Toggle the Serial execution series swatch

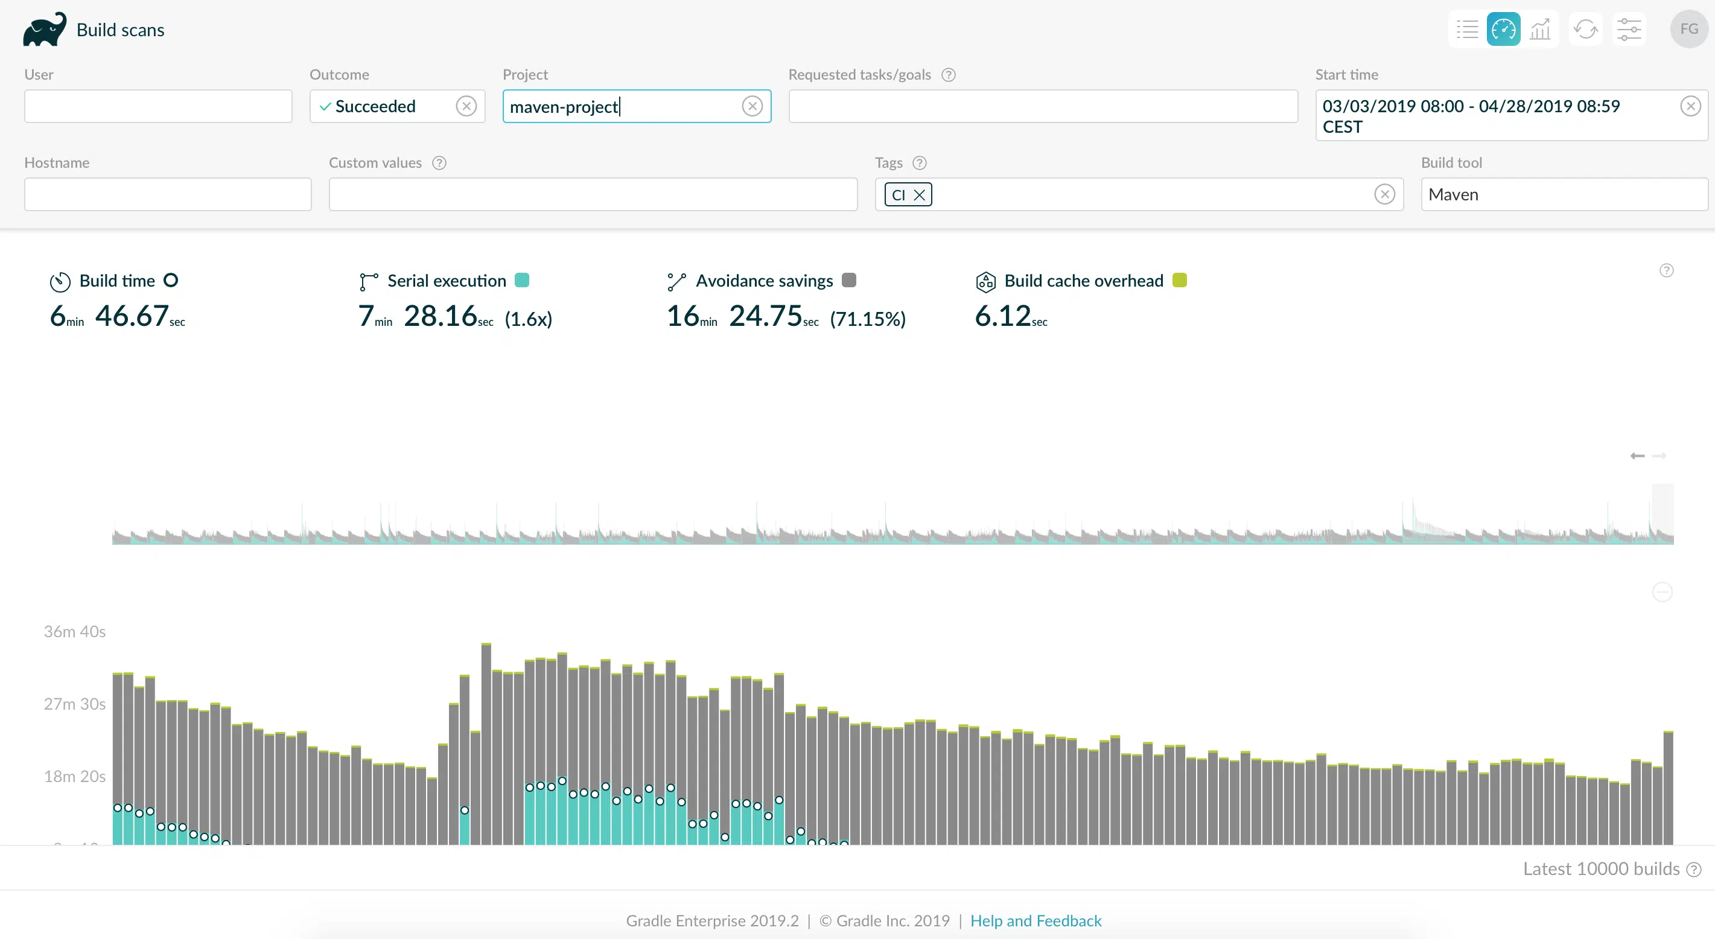522,281
